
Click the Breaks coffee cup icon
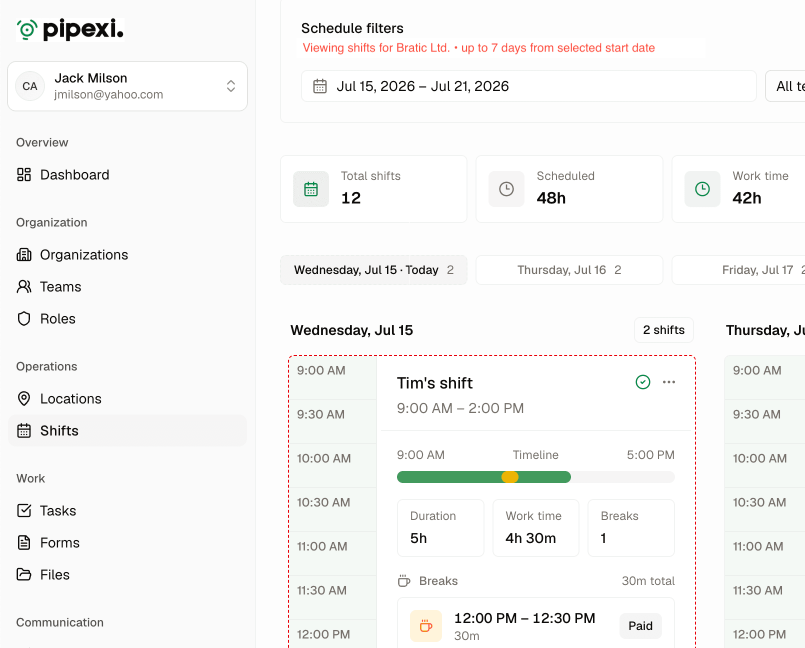[404, 581]
